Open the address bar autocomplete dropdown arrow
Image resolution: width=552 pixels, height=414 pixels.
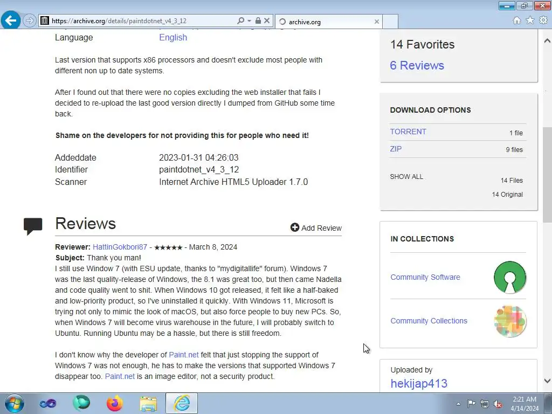click(249, 21)
